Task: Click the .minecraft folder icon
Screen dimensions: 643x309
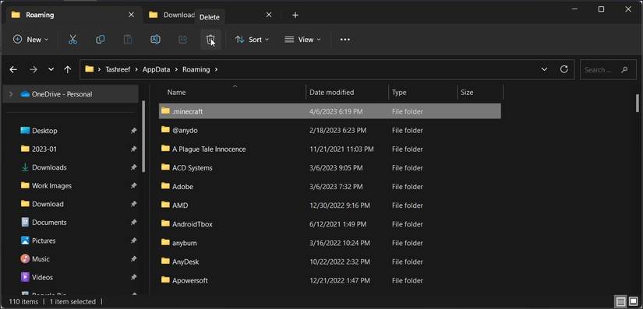Action: tap(165, 111)
